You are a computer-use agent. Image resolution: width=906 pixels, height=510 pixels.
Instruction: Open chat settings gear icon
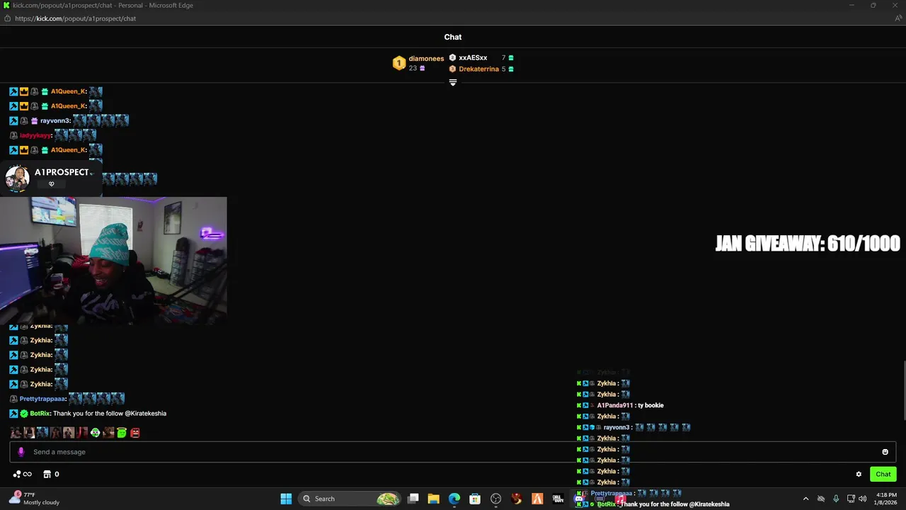coord(859,475)
